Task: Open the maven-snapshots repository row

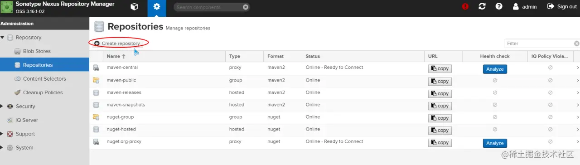Action: (x=334, y=105)
